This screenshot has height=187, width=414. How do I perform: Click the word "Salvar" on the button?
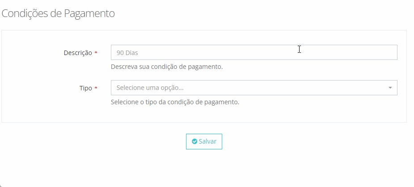[x=207, y=141]
